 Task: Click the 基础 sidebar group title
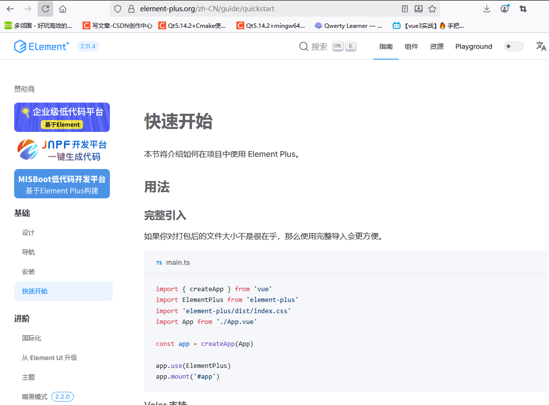point(21,213)
